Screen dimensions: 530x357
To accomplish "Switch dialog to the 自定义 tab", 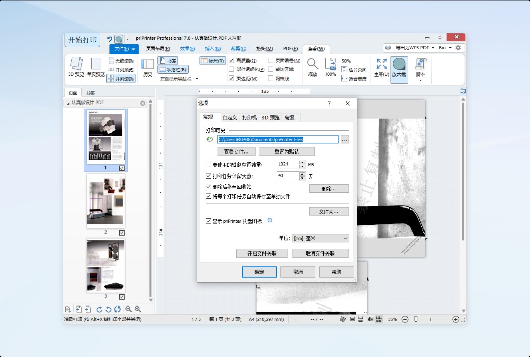I will 230,118.
